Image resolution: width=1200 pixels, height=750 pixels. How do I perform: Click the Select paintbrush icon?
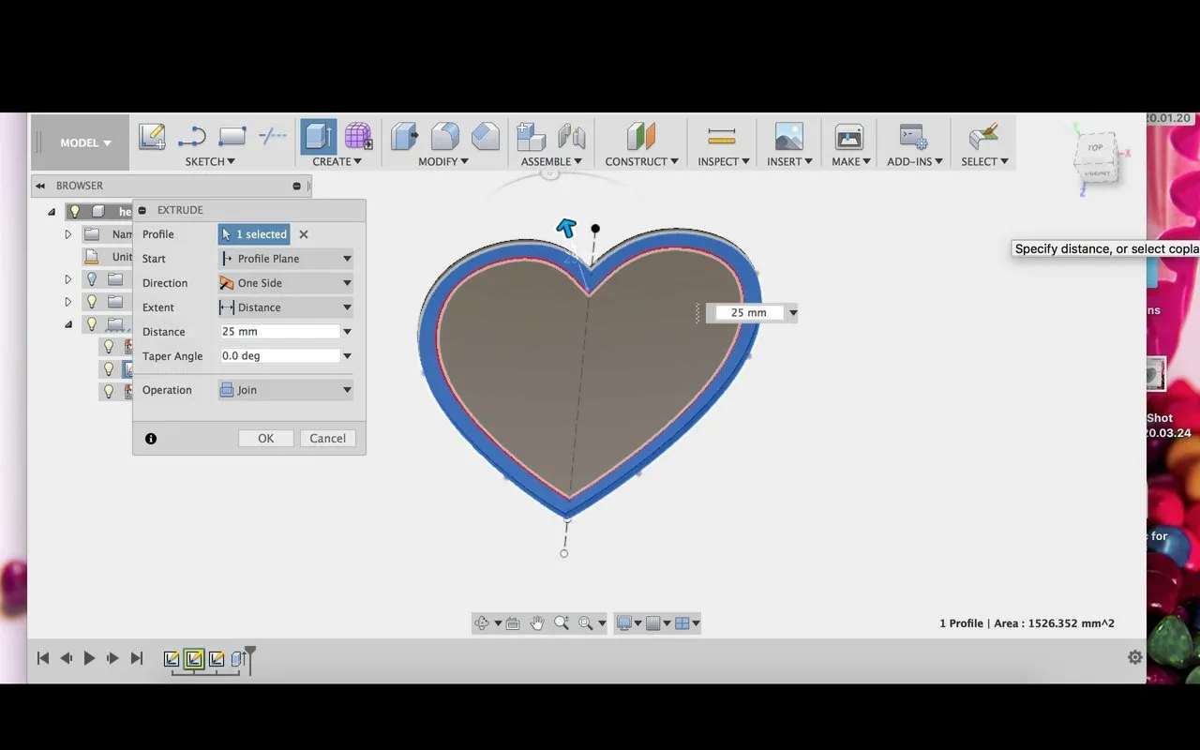(x=983, y=137)
